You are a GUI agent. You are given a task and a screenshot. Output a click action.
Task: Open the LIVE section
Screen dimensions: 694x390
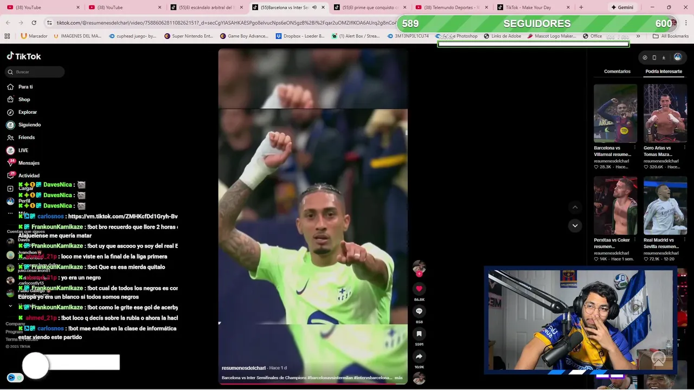[x=18, y=150]
